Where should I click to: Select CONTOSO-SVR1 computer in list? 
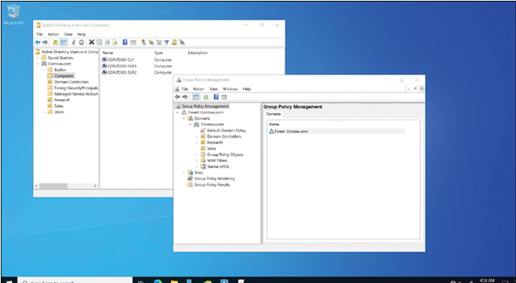pos(119,66)
